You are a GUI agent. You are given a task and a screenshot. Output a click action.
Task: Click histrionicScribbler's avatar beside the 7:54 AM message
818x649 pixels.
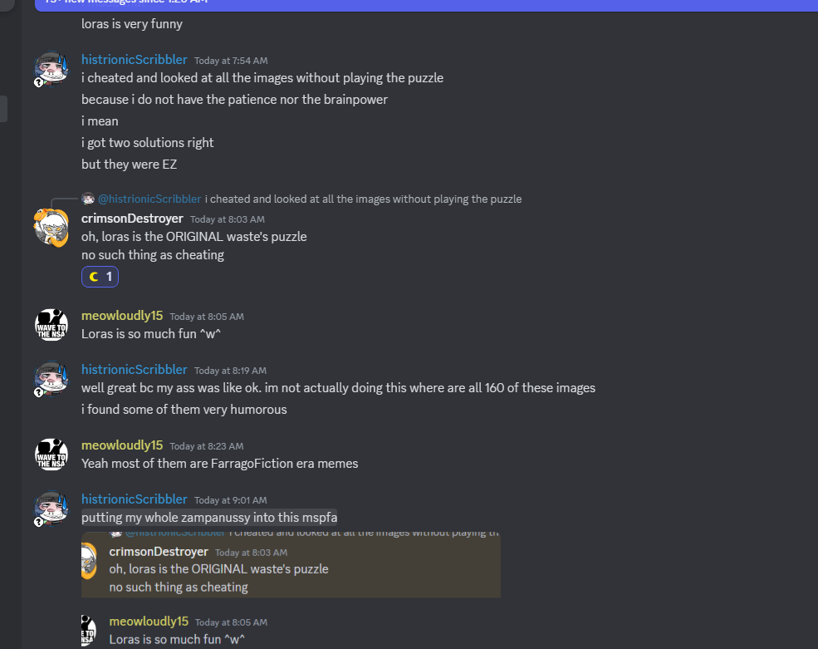pyautogui.click(x=51, y=70)
